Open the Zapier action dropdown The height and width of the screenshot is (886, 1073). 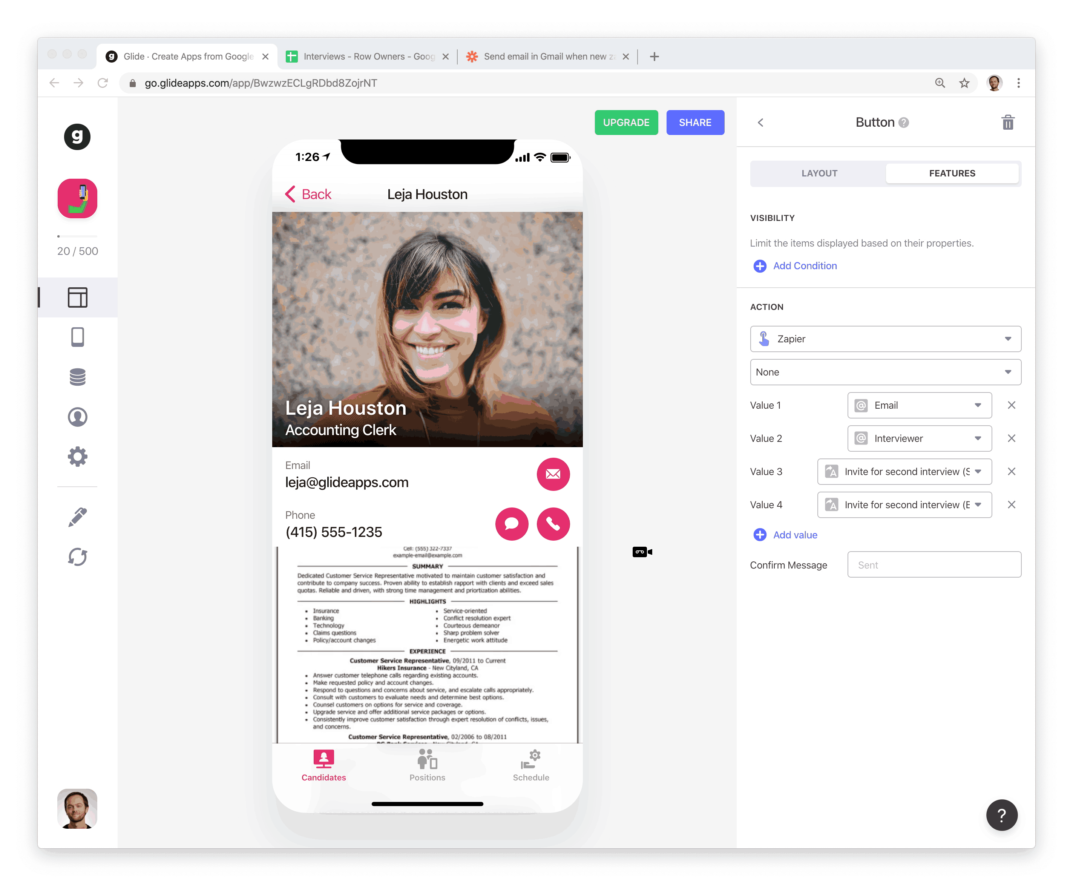885,339
